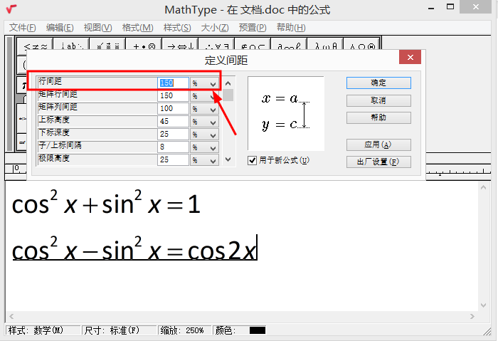
Task: Open the set theory symbols palette (∉∩⊂)
Action: 253,44
